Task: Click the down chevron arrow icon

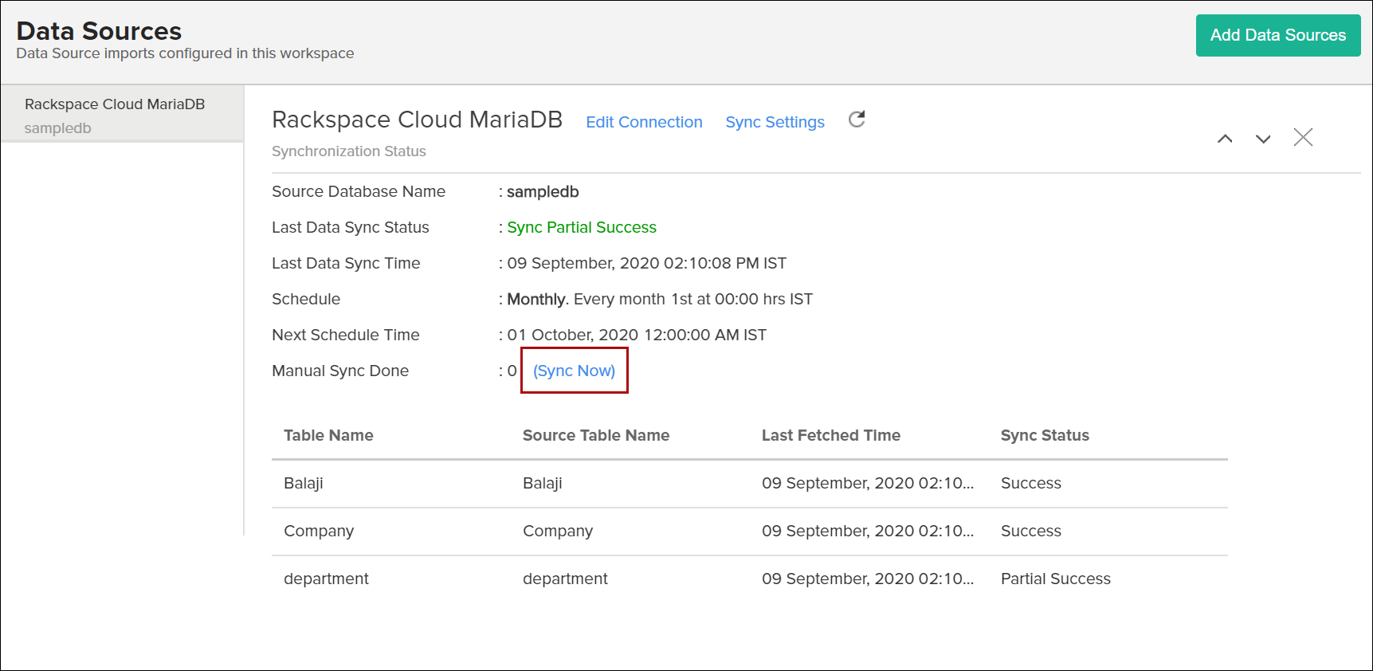Action: pos(1263,139)
